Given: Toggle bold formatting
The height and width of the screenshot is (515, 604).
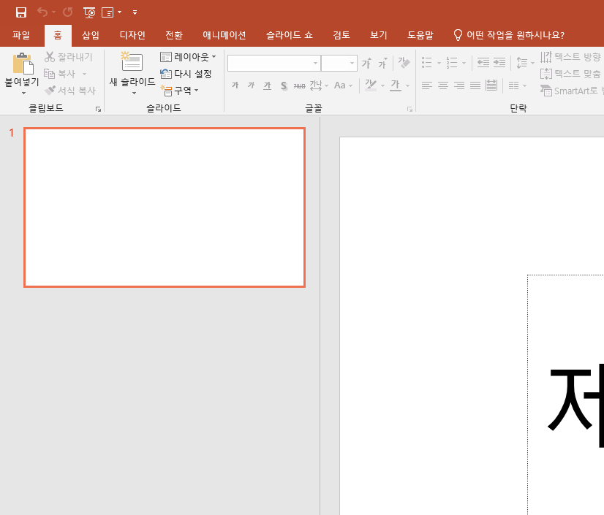Looking at the screenshot, I should pyautogui.click(x=235, y=85).
